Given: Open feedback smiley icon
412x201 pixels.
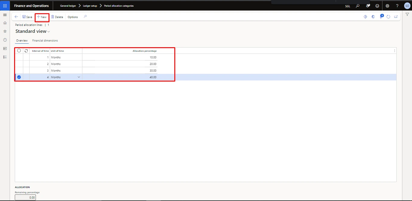Looking at the screenshot, I should coord(377,6).
